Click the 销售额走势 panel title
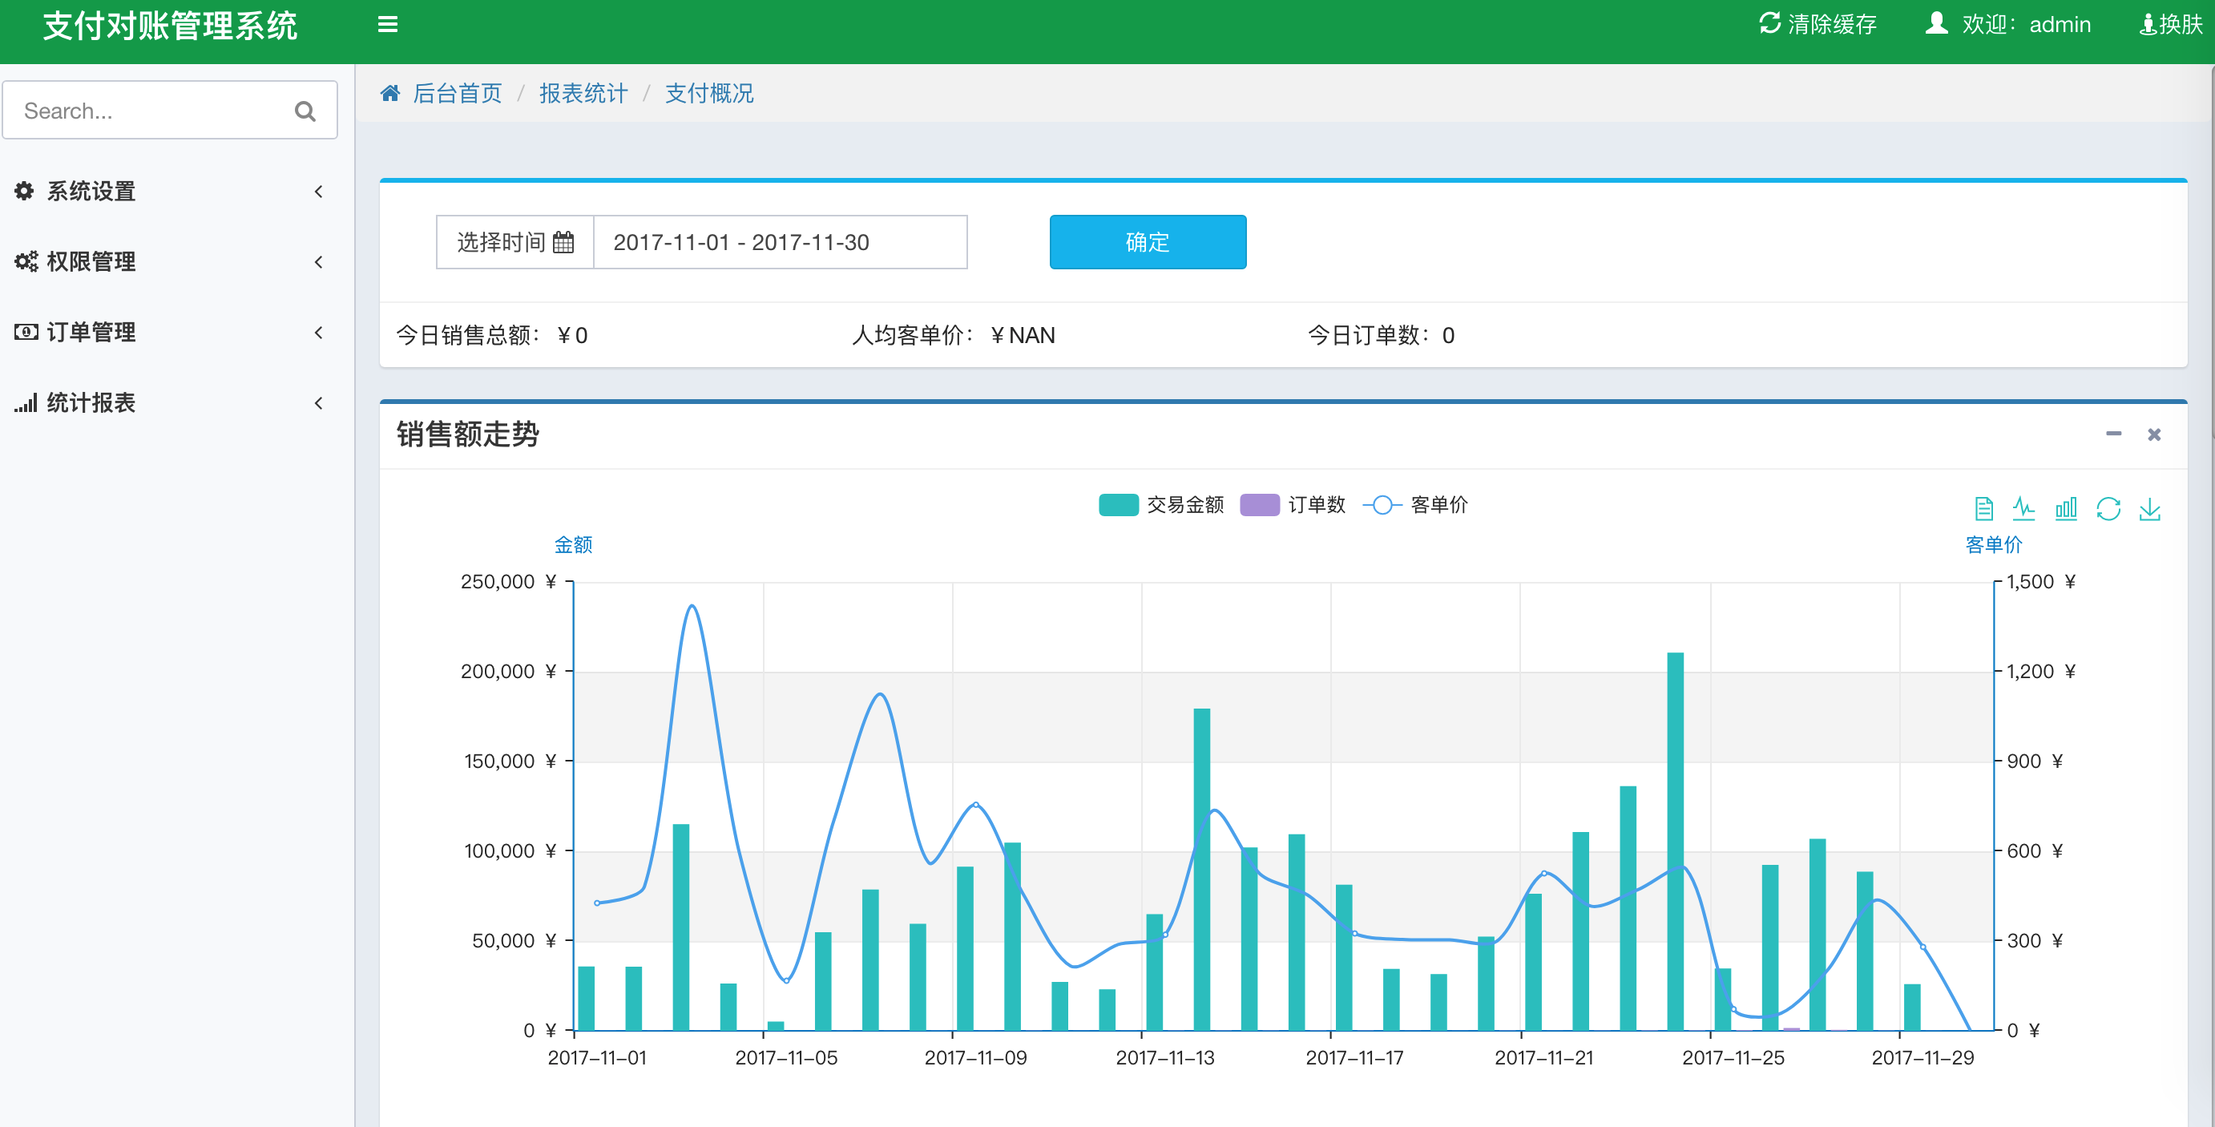 468,434
